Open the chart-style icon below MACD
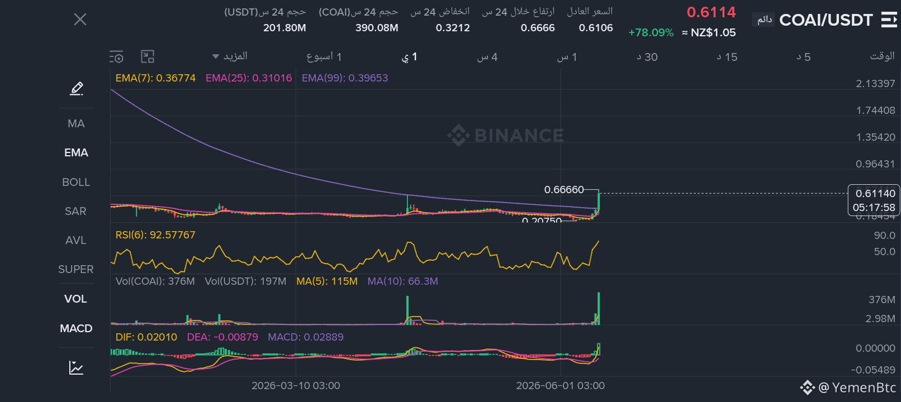This screenshot has height=402, width=901. pos(76,367)
